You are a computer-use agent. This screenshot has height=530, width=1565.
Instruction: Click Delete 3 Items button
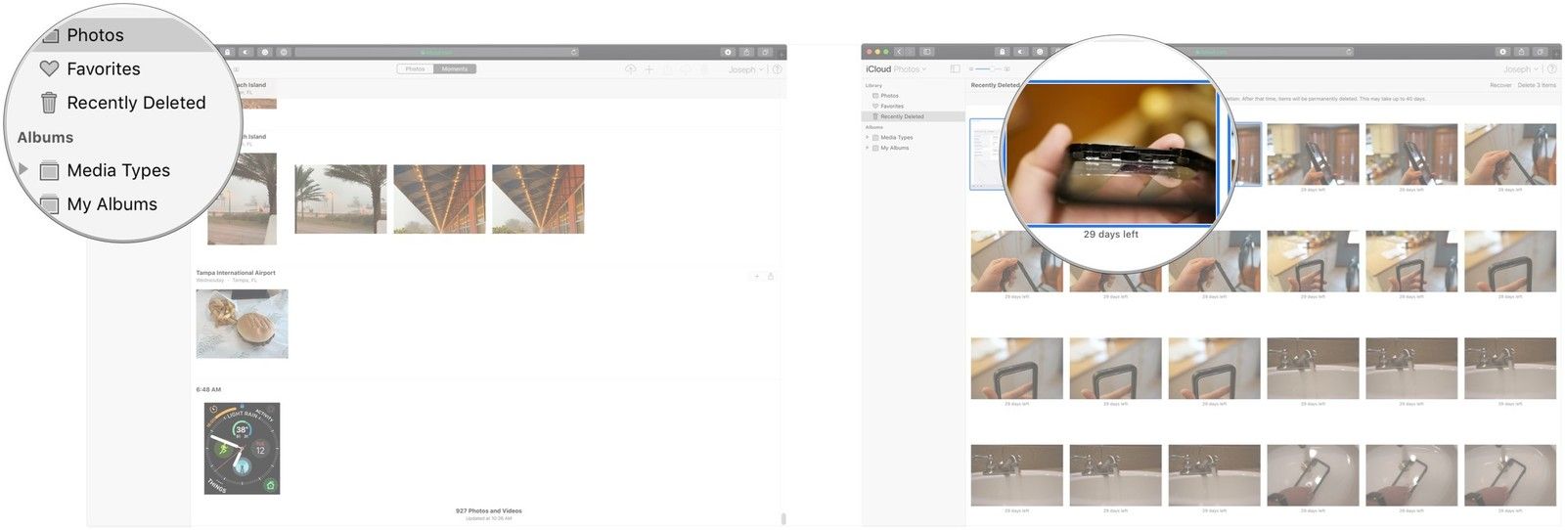(1536, 85)
